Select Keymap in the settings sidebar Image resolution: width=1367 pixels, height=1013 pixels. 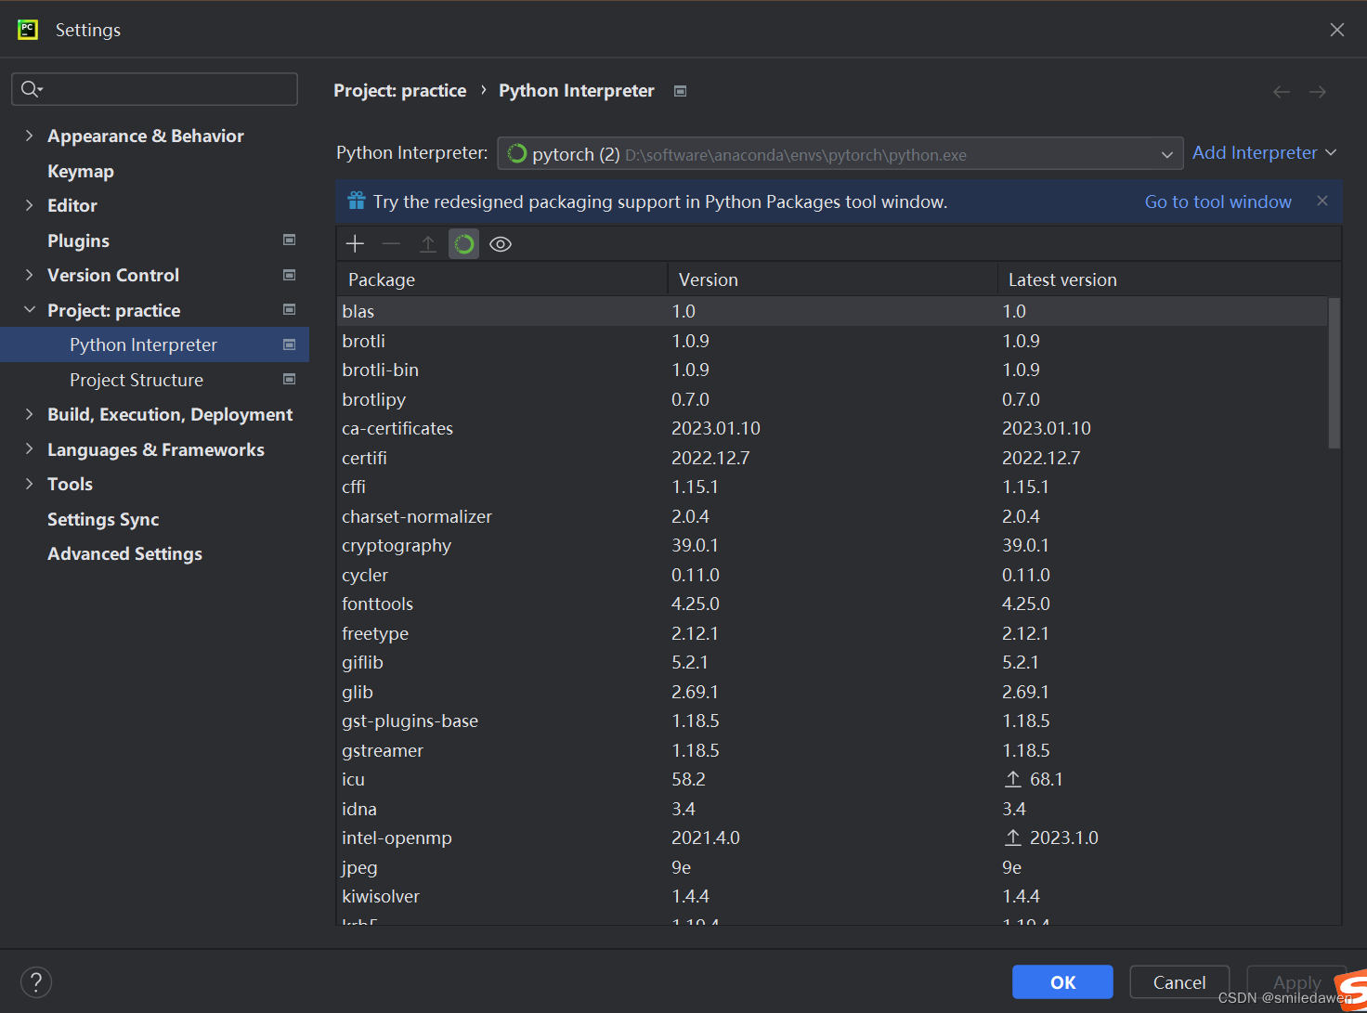click(81, 171)
